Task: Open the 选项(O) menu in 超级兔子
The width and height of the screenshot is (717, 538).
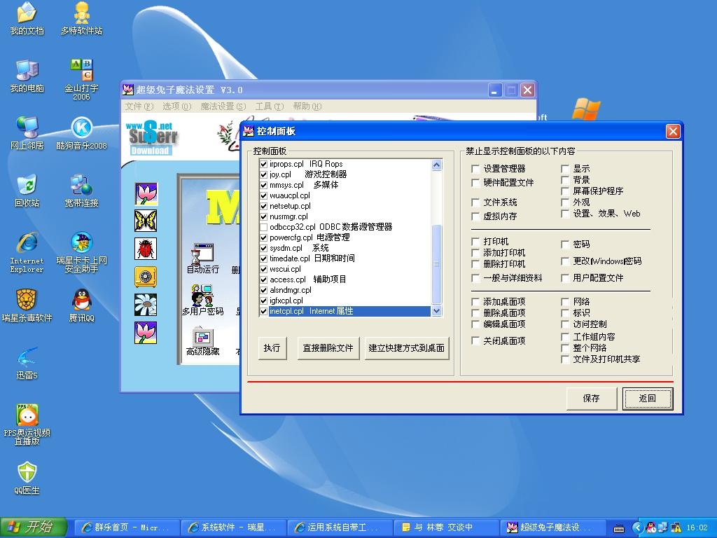Action: (x=177, y=106)
